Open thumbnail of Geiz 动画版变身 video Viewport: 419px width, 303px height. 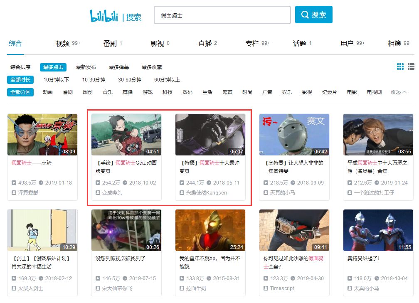coord(126,135)
